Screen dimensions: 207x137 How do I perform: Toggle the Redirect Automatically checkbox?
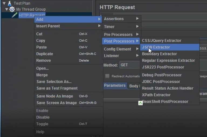(x=107, y=76)
